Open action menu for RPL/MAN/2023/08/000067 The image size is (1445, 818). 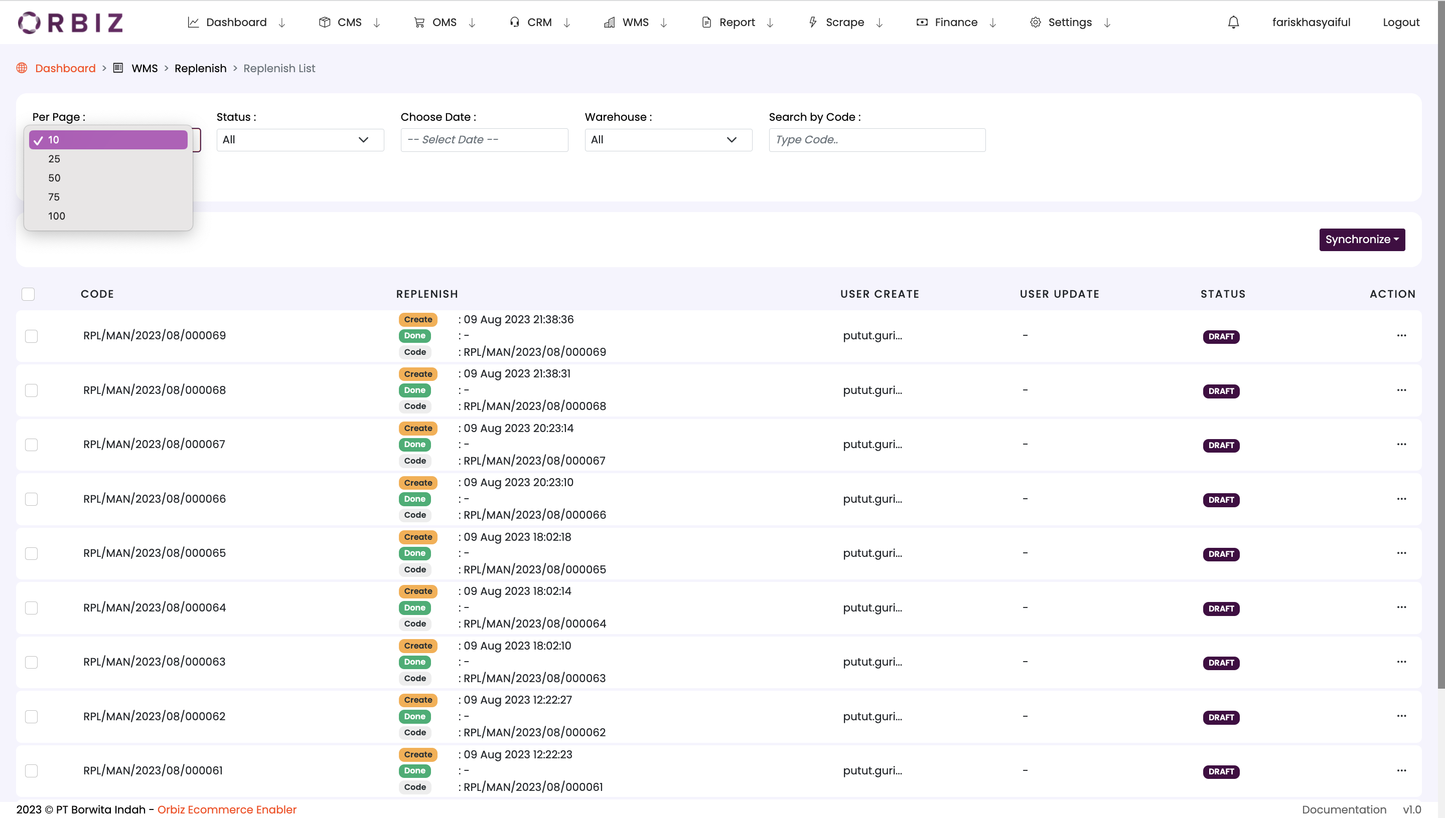[x=1401, y=445]
